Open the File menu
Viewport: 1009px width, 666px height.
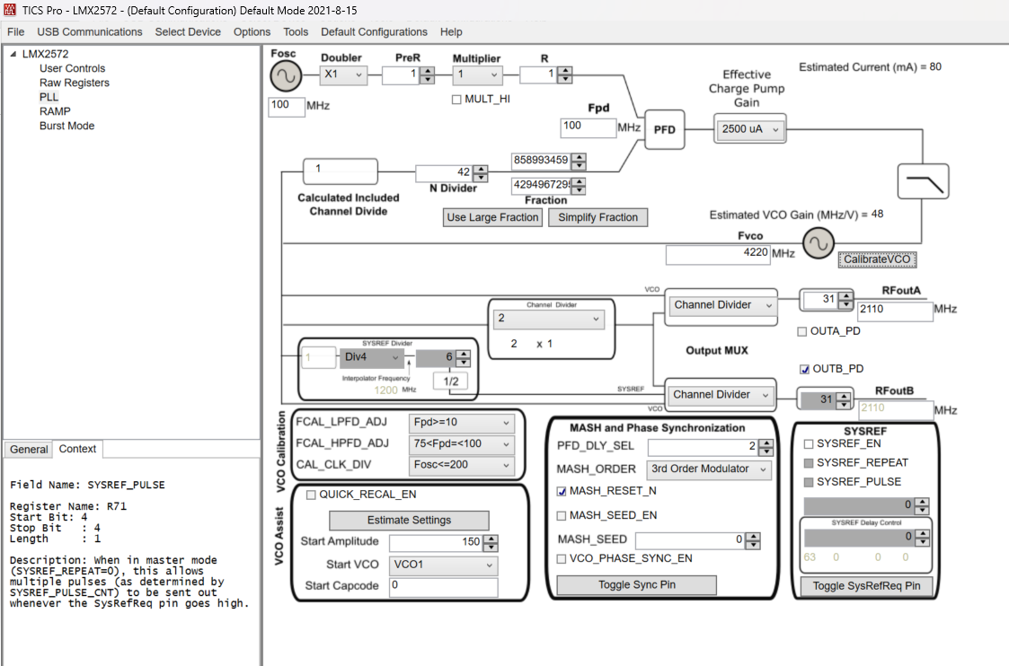(x=16, y=32)
